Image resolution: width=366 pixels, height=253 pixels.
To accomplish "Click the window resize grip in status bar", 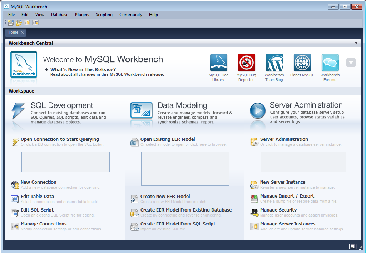I will point(361,247).
